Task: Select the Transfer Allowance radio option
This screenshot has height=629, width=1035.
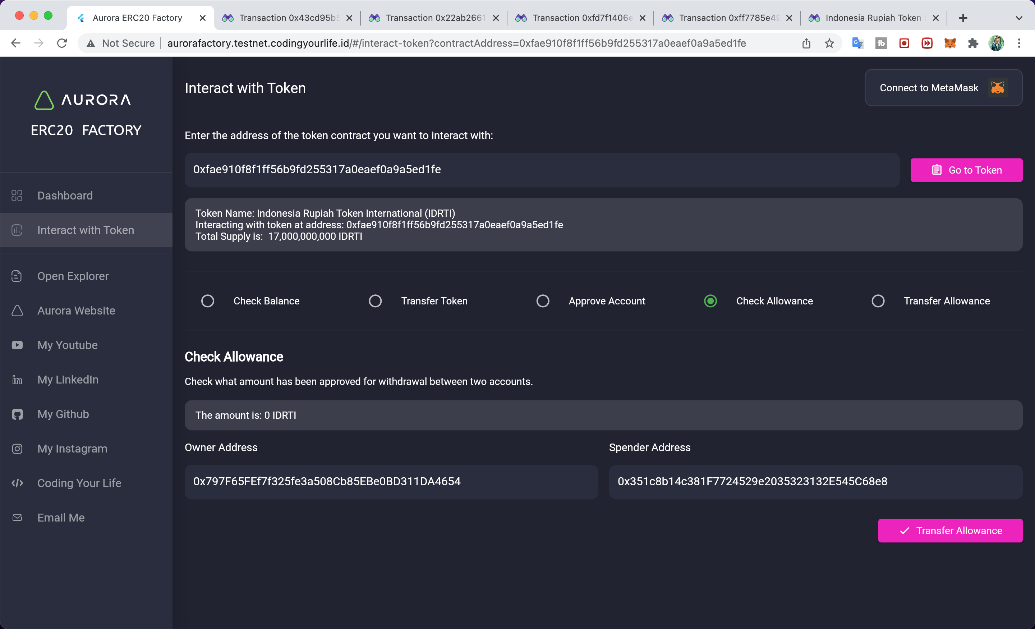Action: click(x=878, y=301)
